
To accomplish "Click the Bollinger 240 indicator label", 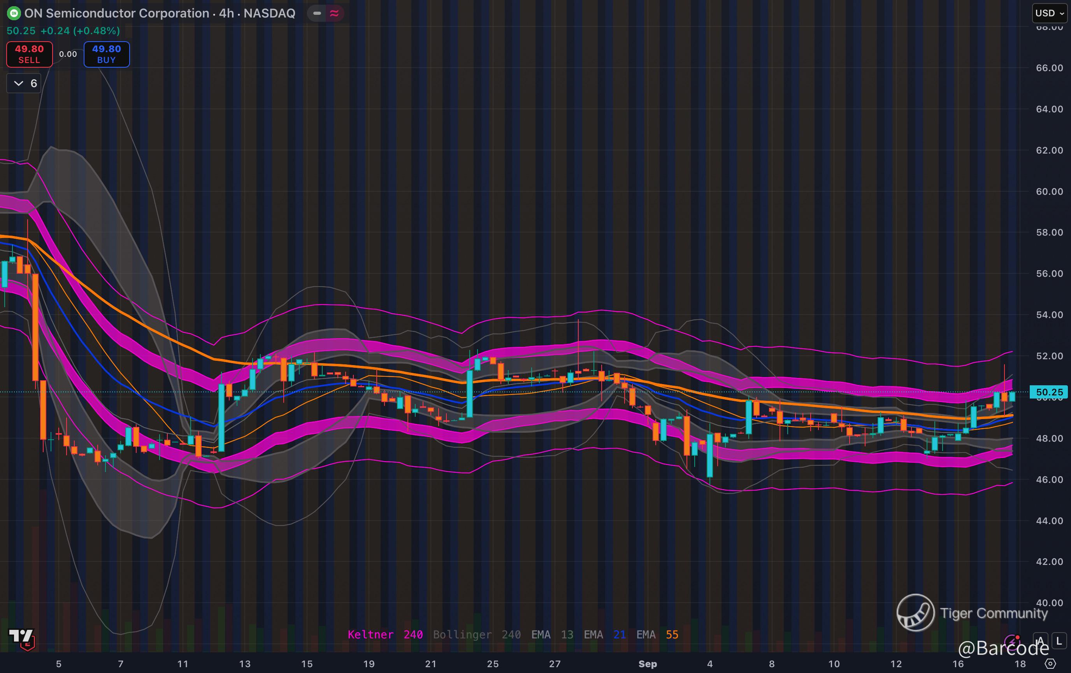I will pyautogui.click(x=476, y=635).
